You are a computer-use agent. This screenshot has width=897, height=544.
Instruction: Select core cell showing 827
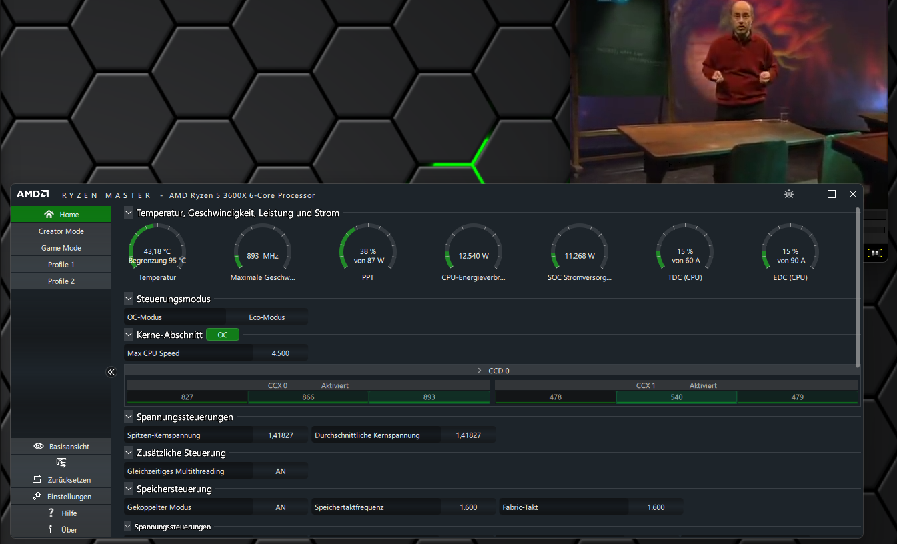point(187,397)
